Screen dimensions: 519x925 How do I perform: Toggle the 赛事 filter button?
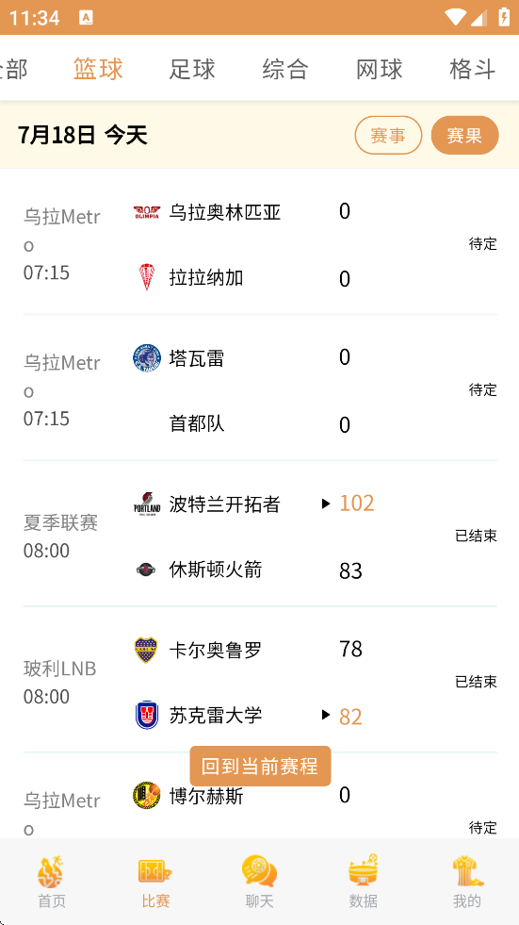pos(388,135)
